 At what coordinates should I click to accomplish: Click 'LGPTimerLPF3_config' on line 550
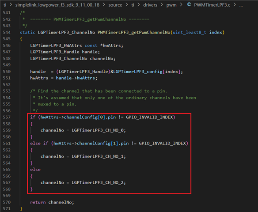[x=138, y=72]
